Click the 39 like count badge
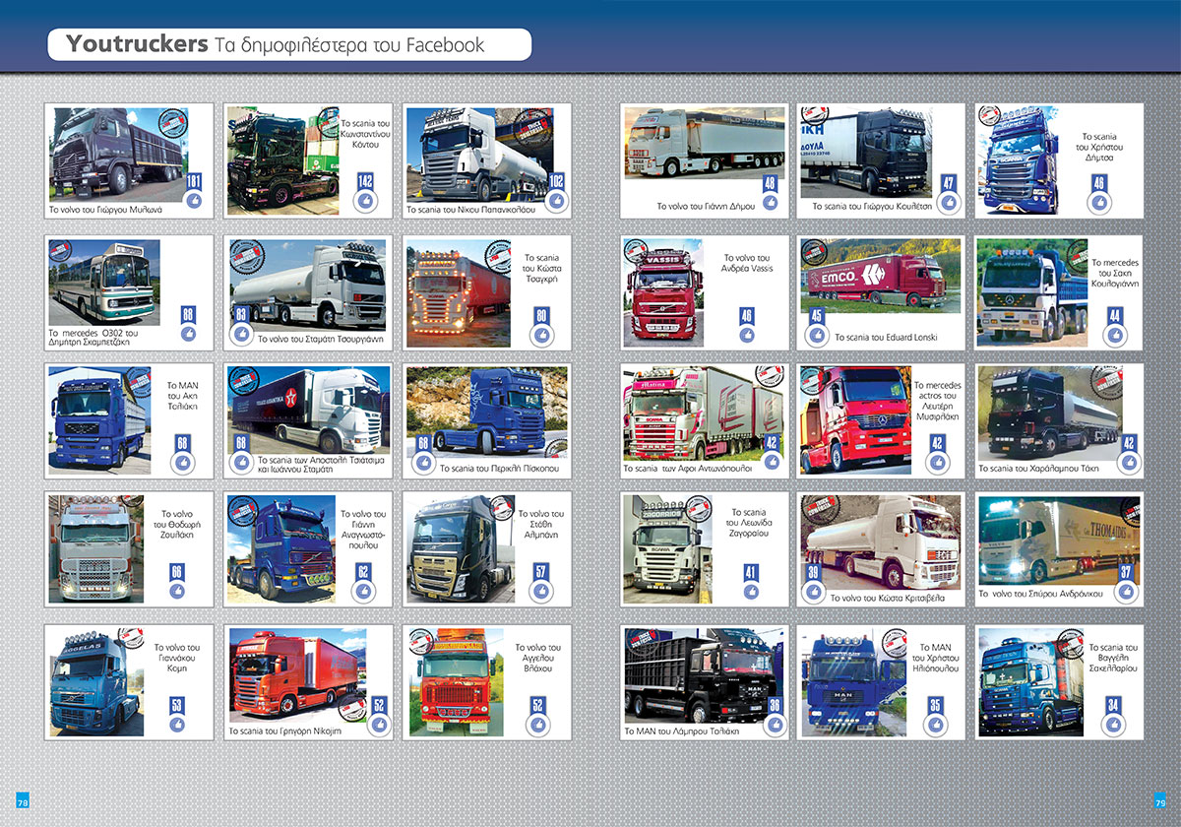Image resolution: width=1181 pixels, height=827 pixels. click(x=814, y=571)
